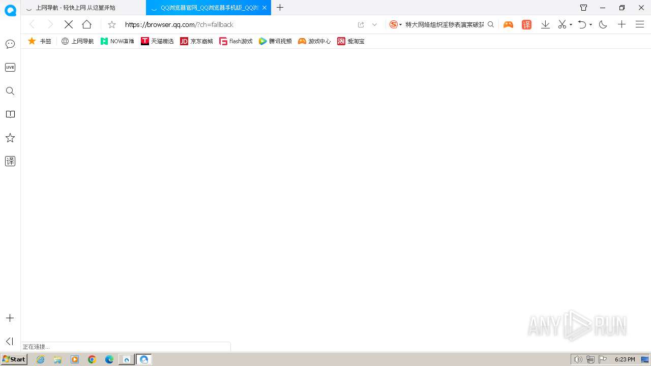Click the search box text field
This screenshot has width=651, height=366.
tap(445, 24)
